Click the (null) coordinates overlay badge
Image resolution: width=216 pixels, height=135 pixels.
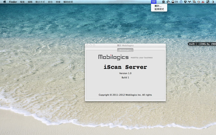(202, 44)
